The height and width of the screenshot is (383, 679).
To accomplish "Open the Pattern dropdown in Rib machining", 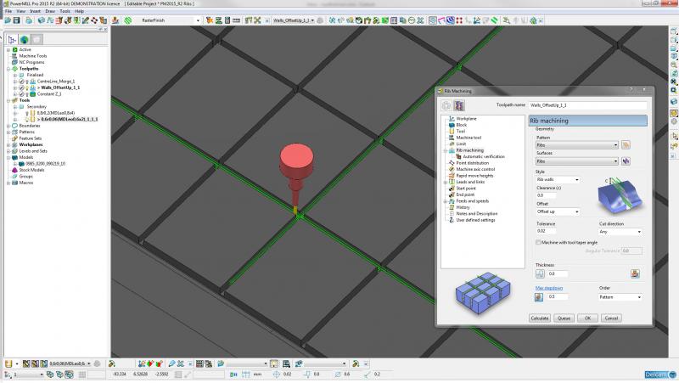I will (577, 145).
